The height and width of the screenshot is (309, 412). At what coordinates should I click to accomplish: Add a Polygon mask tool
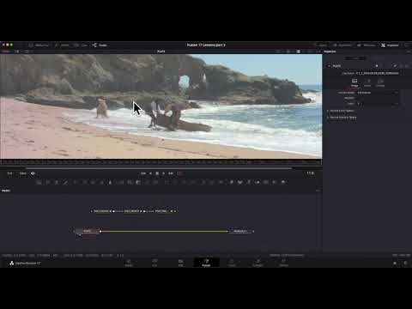(184, 182)
